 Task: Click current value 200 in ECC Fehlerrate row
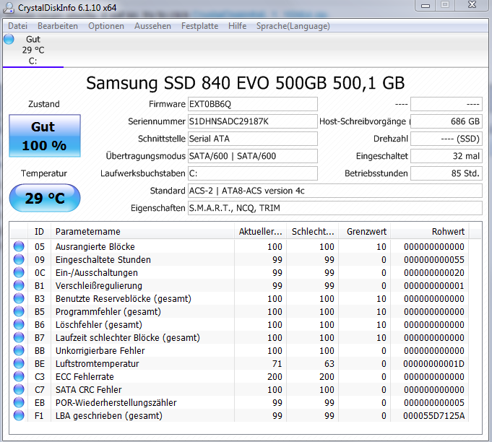click(x=275, y=377)
